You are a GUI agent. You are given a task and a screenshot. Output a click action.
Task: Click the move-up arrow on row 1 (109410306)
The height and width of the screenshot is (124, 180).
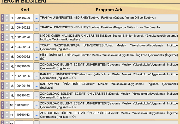pos(7,16)
